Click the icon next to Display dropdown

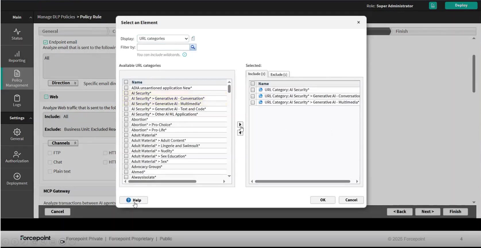[193, 38]
